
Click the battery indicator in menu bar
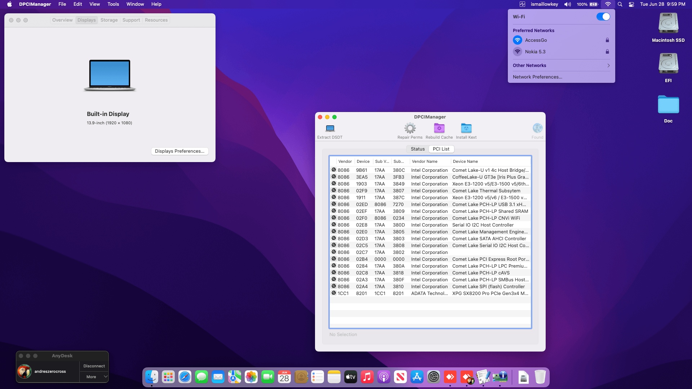587,4
